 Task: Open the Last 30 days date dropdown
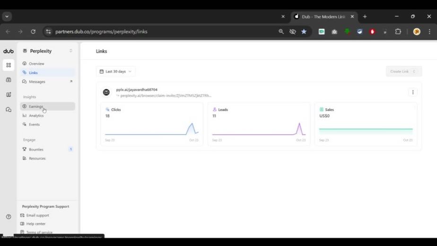pyautogui.click(x=116, y=71)
